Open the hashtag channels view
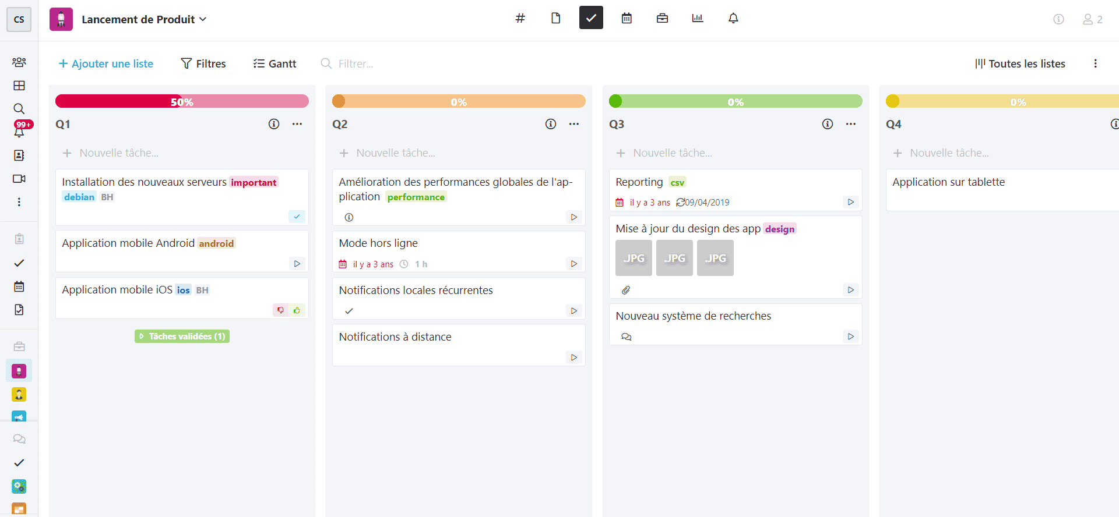This screenshot has height=517, width=1119. point(520,18)
